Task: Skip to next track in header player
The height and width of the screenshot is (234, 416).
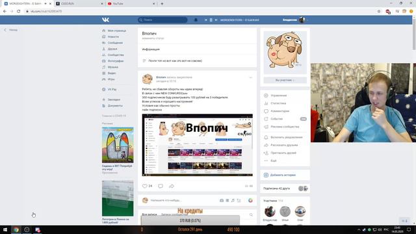Action: pos(216,20)
